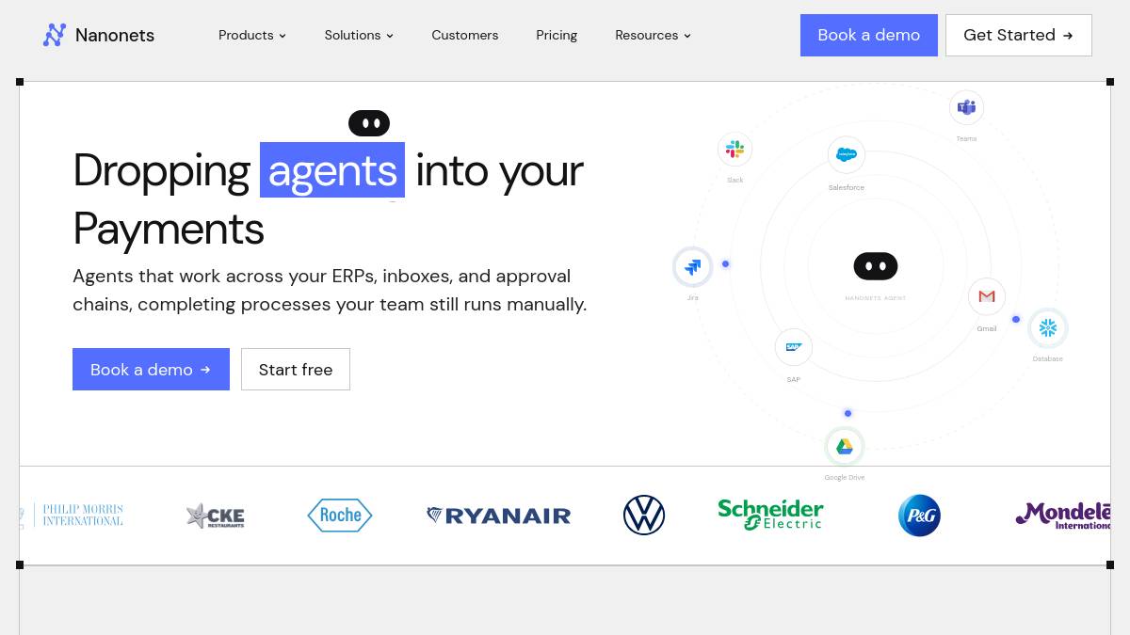Click the Nanonets logo icon
This screenshot has height=635, width=1130.
pos(55,35)
